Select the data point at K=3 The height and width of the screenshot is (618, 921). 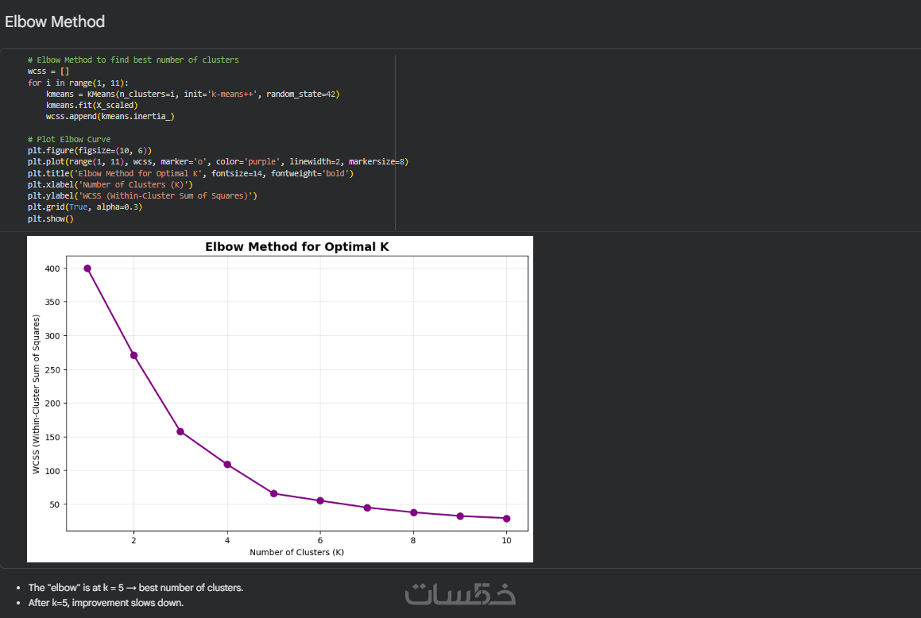pyautogui.click(x=180, y=431)
